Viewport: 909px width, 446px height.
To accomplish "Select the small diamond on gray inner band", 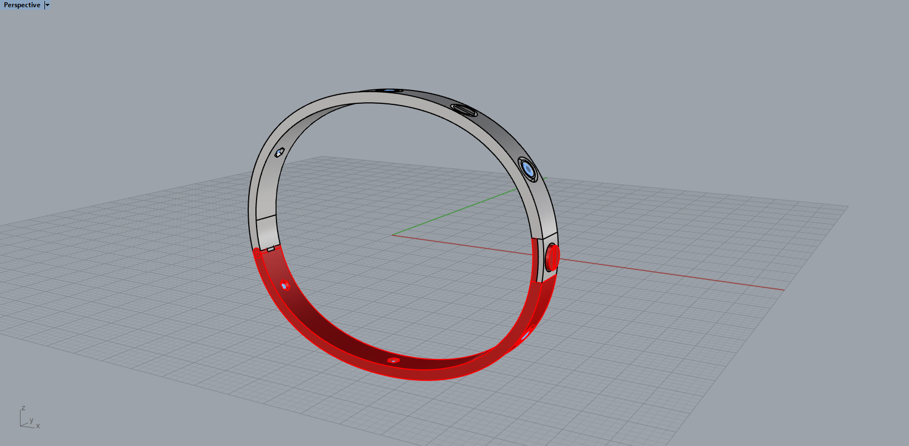I will tap(279, 152).
